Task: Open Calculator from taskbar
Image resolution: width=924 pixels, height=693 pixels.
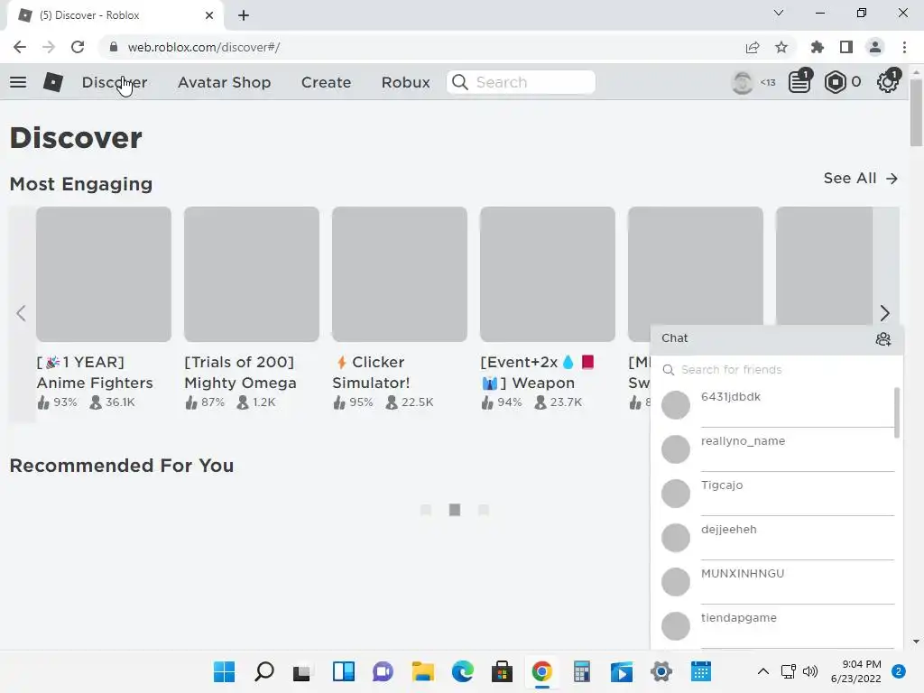Action: tap(582, 671)
